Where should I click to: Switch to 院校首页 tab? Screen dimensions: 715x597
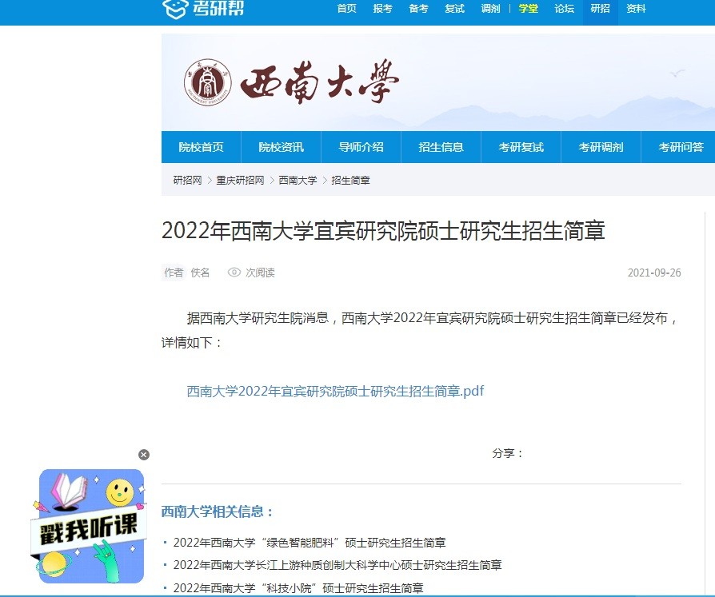click(x=202, y=147)
